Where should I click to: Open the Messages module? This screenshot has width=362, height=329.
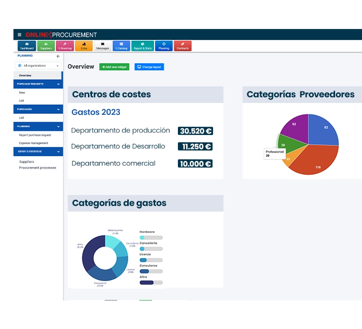pos(102,46)
